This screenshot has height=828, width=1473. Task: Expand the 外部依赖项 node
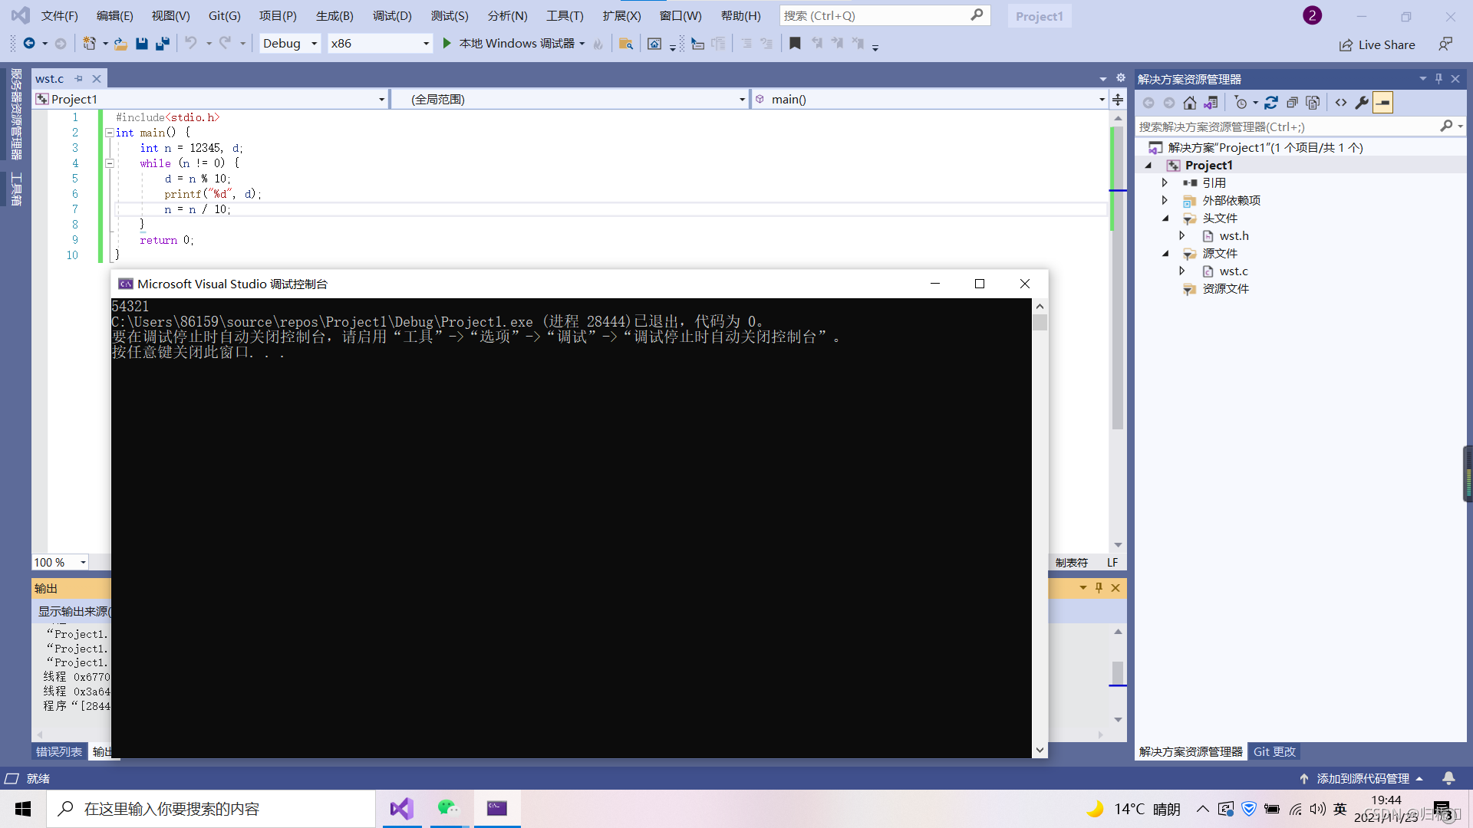tap(1165, 201)
